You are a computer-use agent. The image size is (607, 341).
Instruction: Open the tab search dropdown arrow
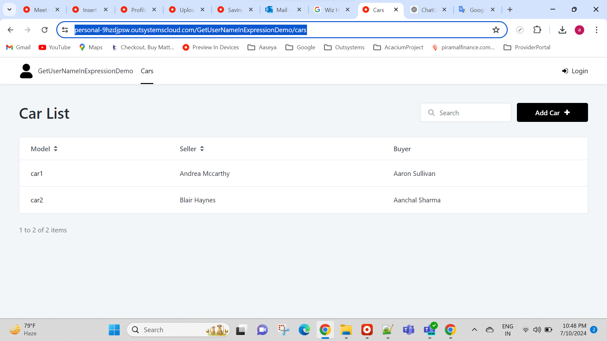click(x=9, y=9)
